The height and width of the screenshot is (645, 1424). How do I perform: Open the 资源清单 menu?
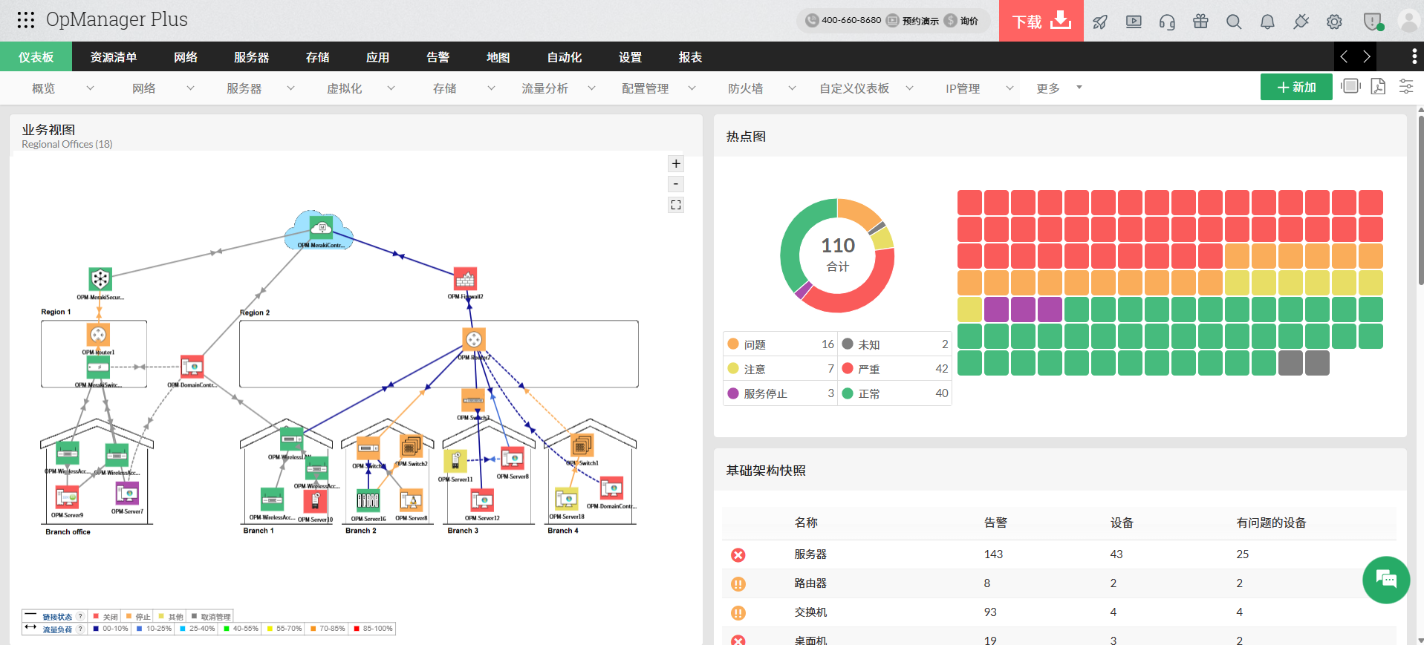(114, 57)
